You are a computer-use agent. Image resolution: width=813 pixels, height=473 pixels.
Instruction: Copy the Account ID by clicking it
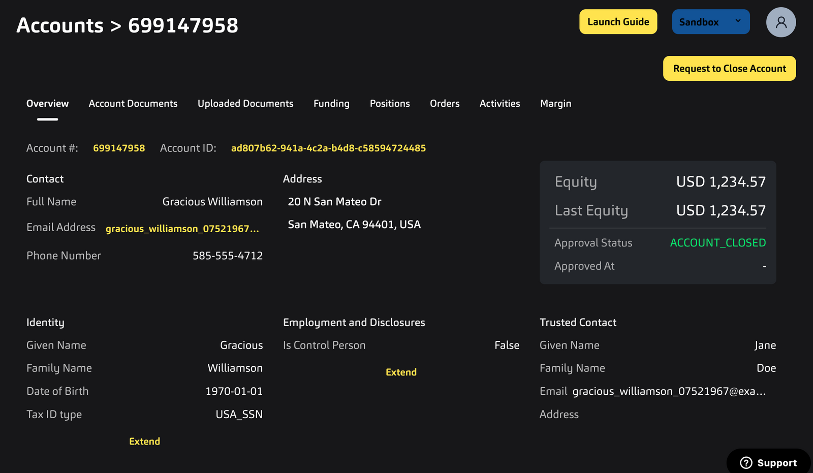[328, 148]
